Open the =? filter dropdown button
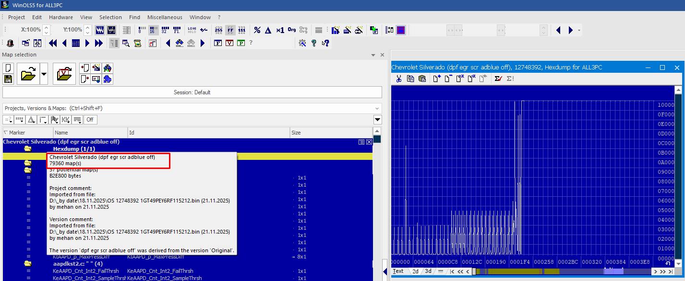The width and height of the screenshot is (685, 281). pos(8,120)
